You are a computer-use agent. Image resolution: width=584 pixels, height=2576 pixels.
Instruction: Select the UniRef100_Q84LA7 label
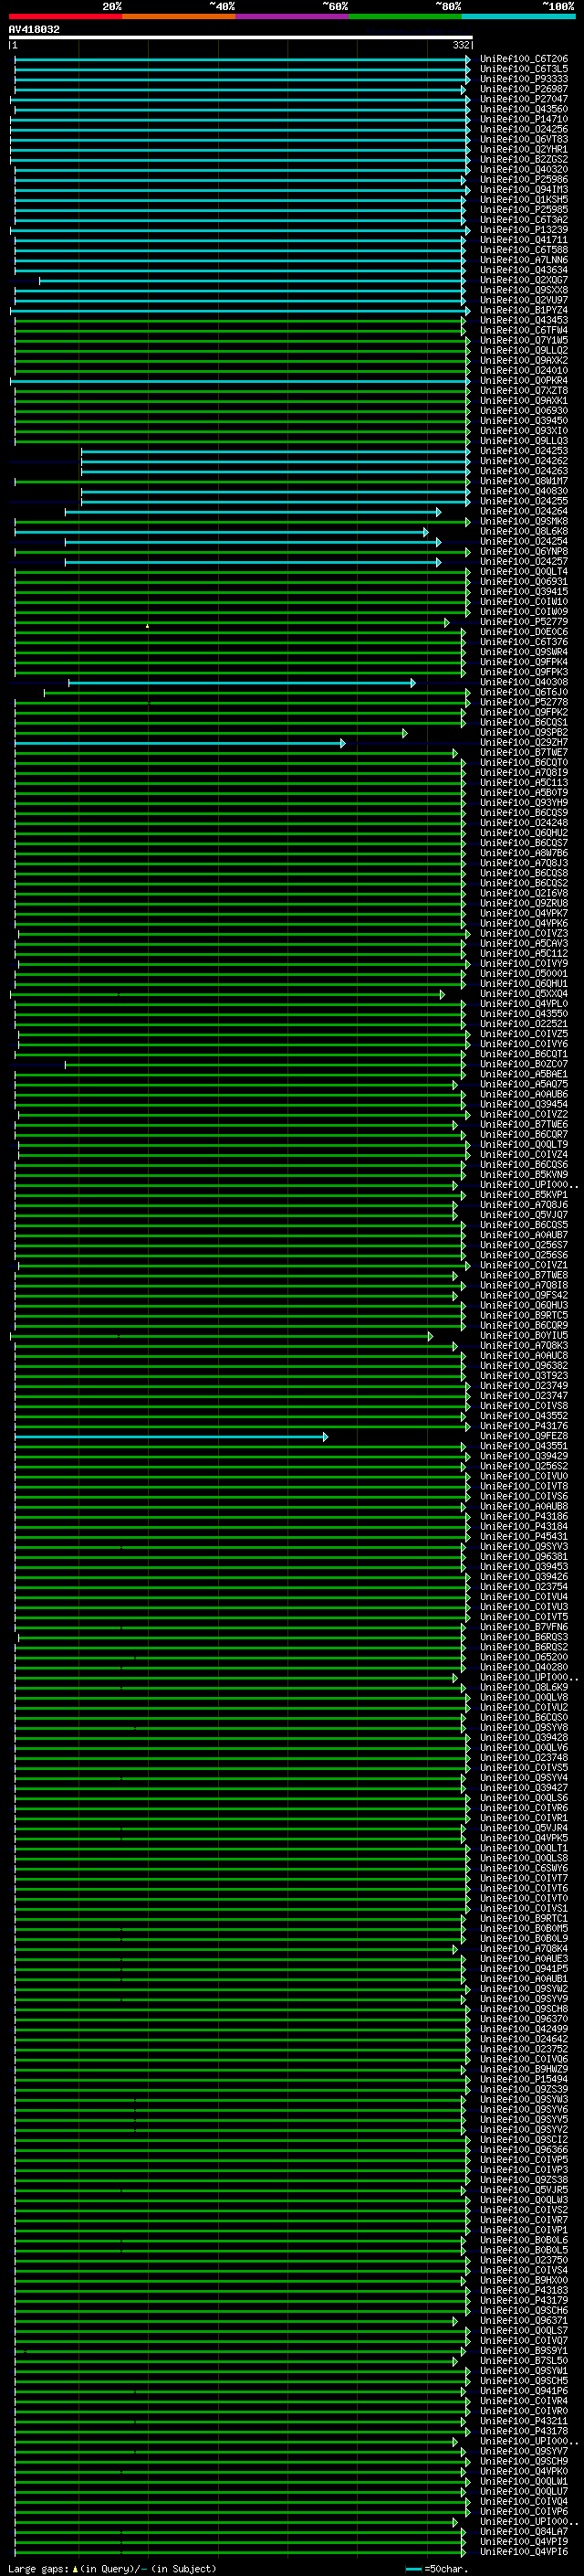click(524, 2533)
